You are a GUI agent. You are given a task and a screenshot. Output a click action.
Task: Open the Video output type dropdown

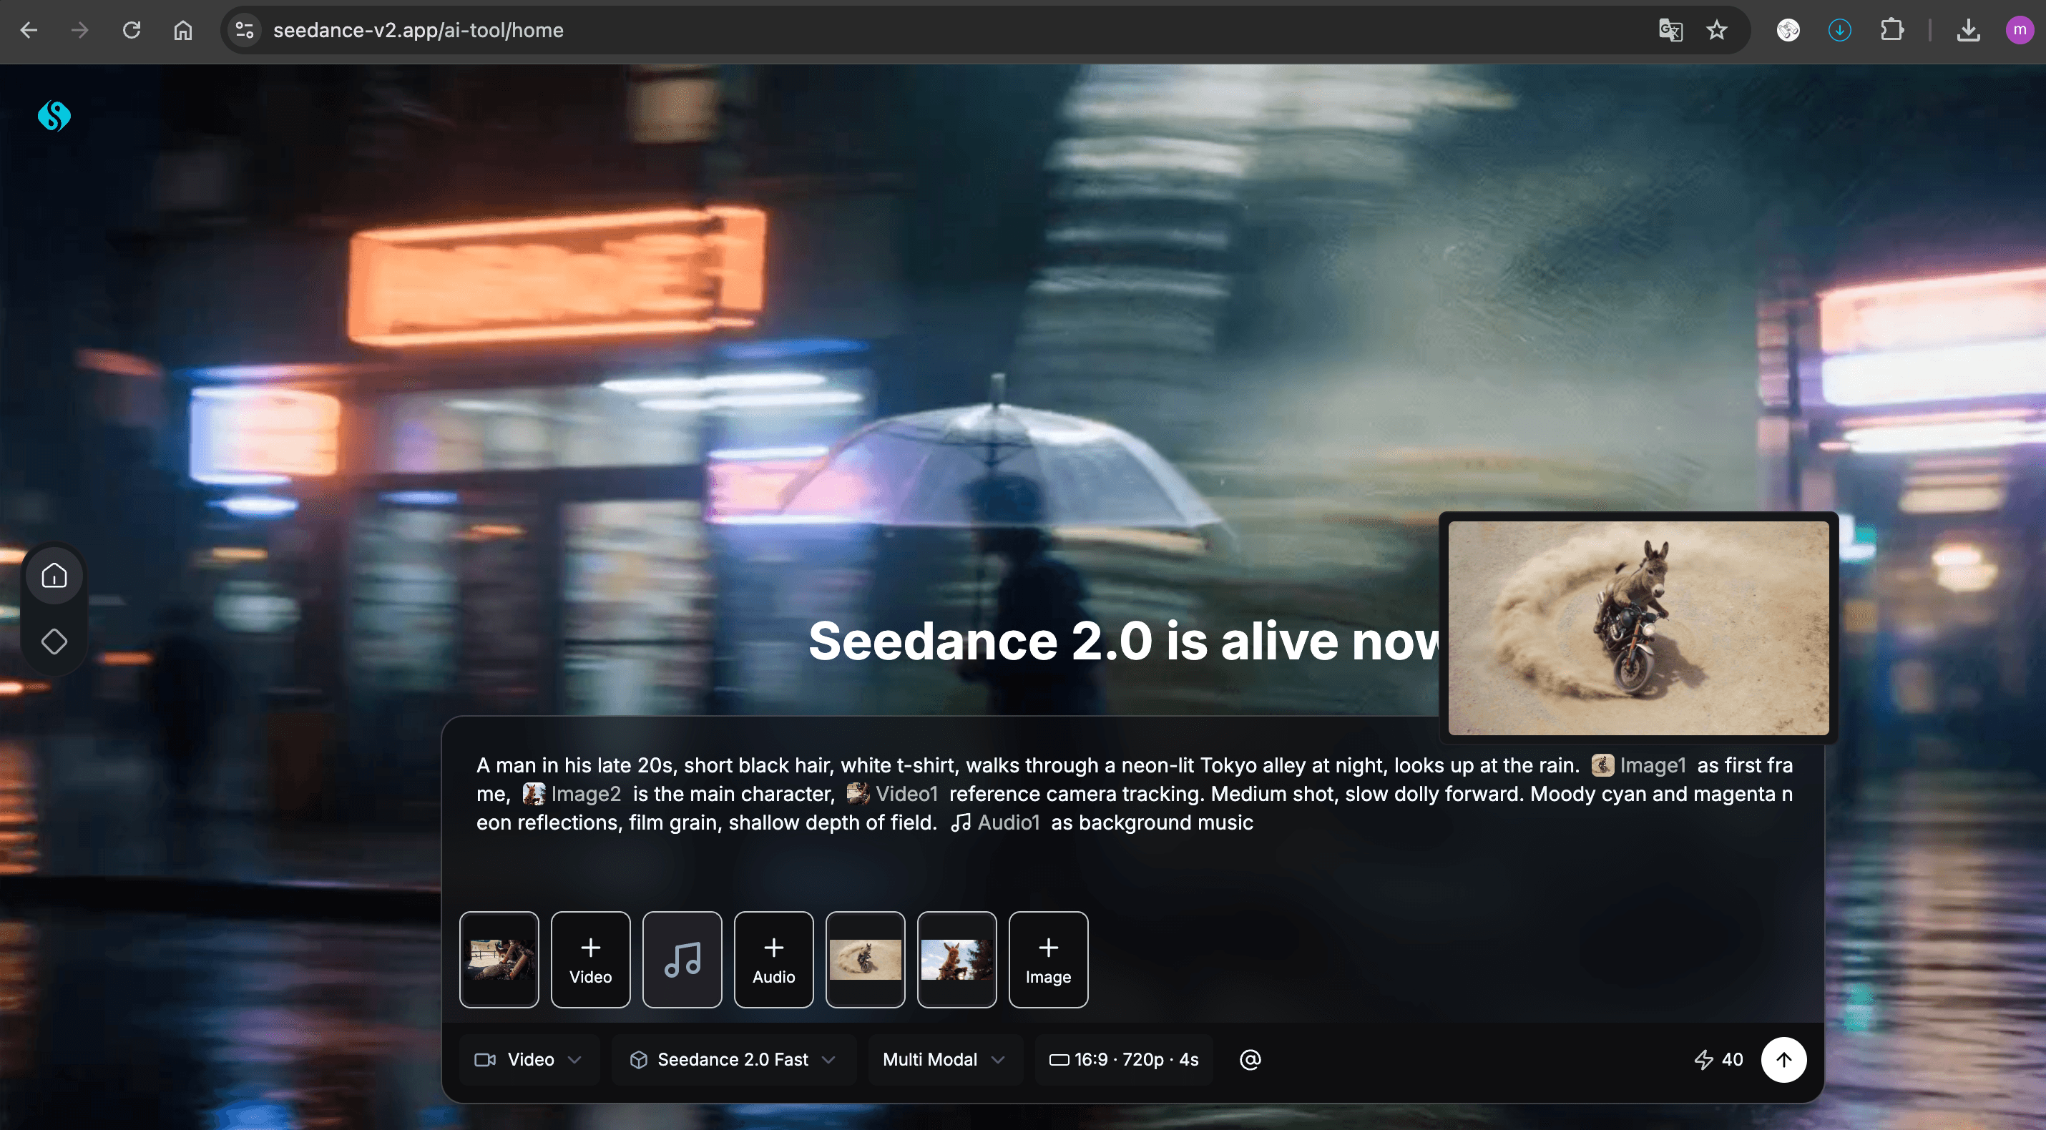pyautogui.click(x=528, y=1059)
